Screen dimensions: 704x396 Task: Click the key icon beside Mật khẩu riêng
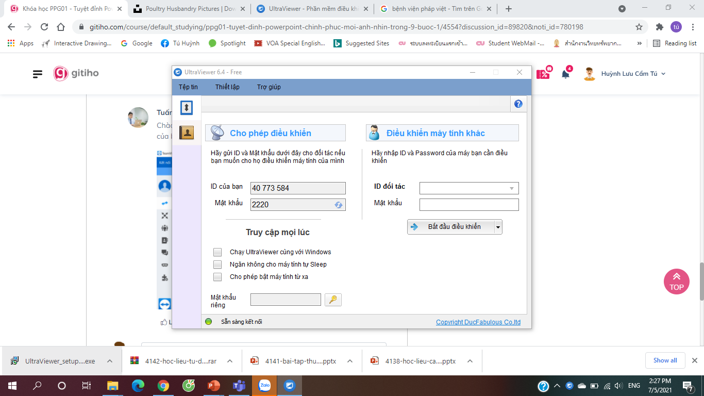point(333,300)
